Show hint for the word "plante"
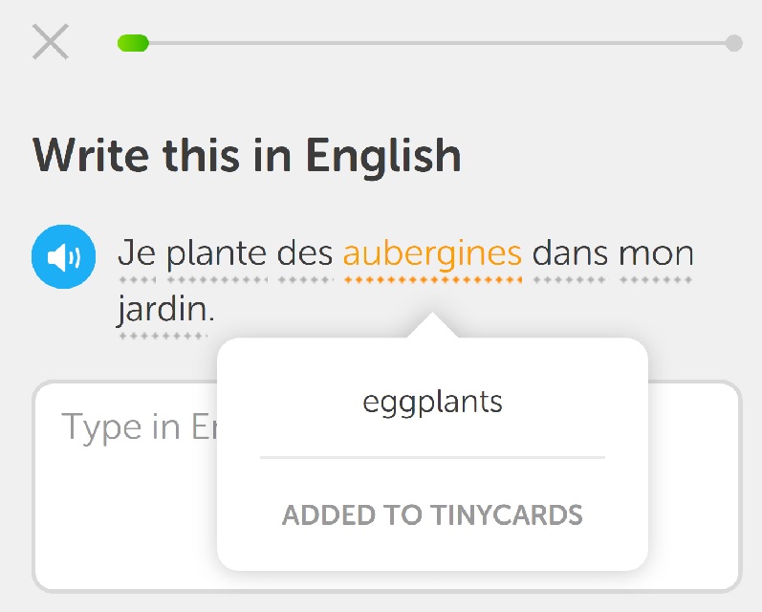The width and height of the screenshot is (762, 612). pyautogui.click(x=217, y=253)
